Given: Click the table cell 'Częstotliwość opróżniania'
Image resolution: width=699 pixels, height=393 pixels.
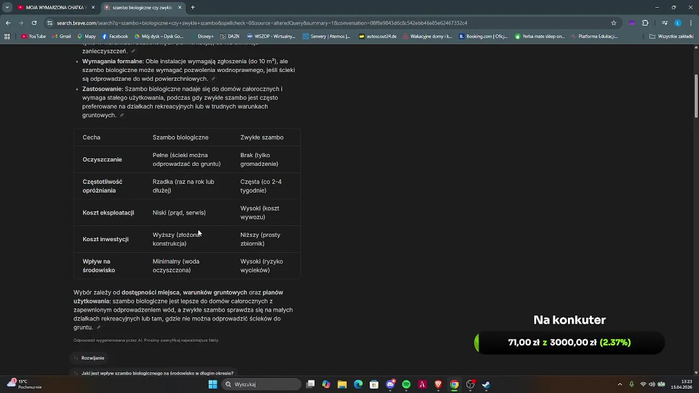Looking at the screenshot, I should pos(102,186).
